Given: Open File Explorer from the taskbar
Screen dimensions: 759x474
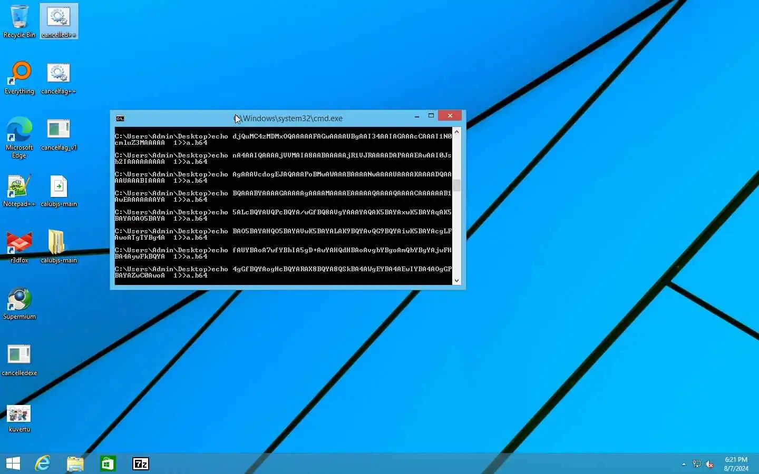Looking at the screenshot, I should click(x=75, y=463).
